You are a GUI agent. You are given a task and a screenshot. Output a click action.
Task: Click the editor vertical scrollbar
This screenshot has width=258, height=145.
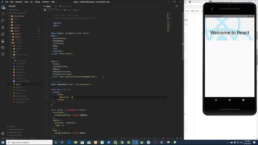tap(183, 35)
